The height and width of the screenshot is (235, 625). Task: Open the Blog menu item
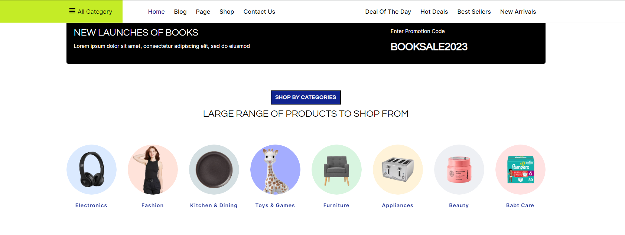[180, 12]
